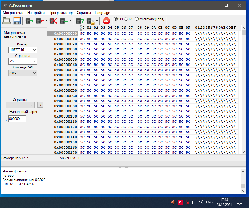Verify chip with green equals icon
This screenshot has height=208, width=249.
pos(64,21)
